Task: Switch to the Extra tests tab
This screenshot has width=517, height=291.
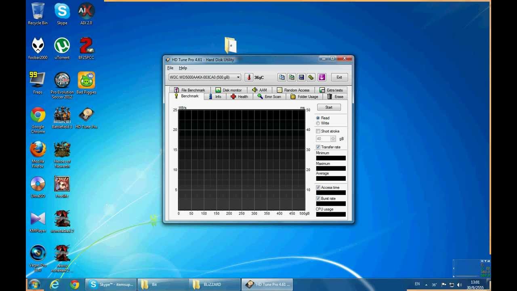Action: pos(331,90)
